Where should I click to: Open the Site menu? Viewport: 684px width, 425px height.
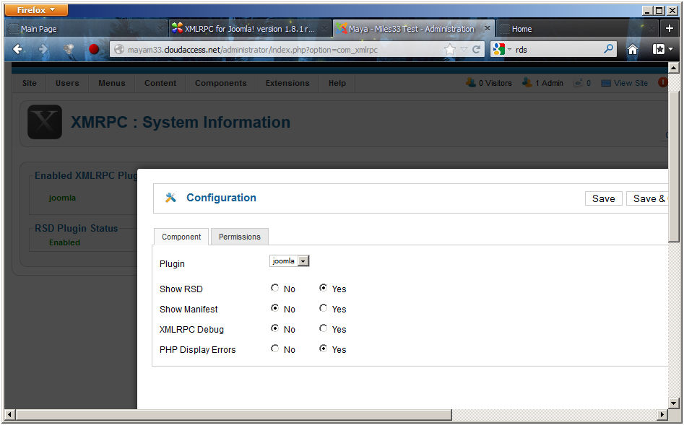(29, 83)
